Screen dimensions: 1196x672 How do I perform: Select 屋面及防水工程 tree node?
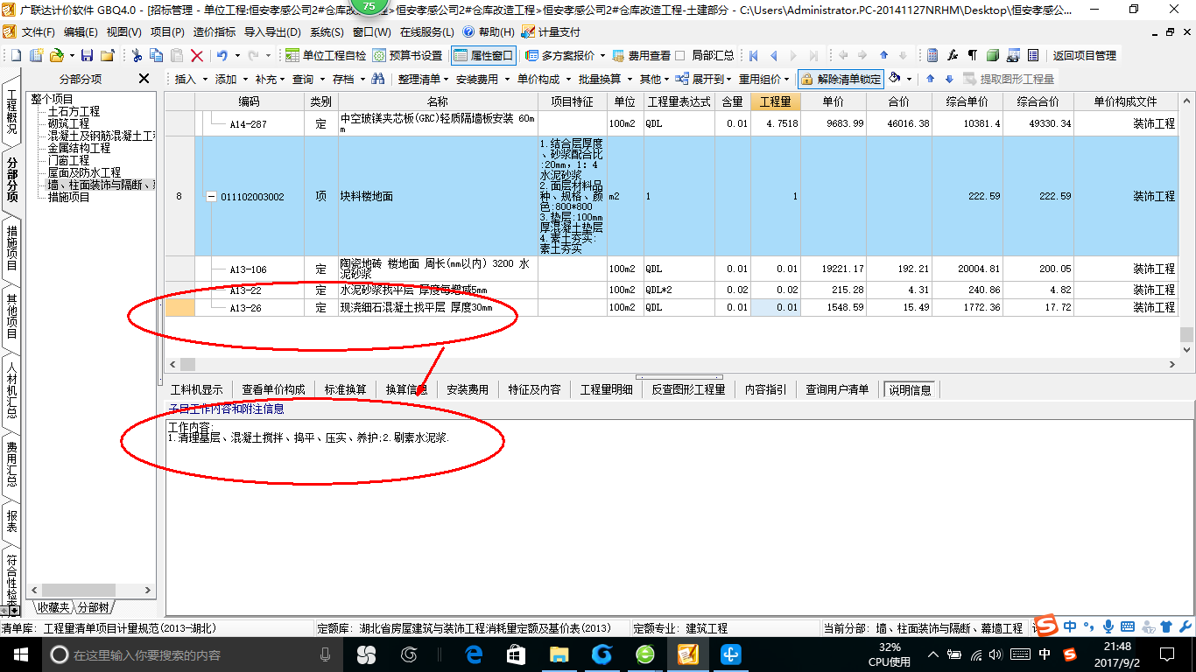click(x=84, y=173)
